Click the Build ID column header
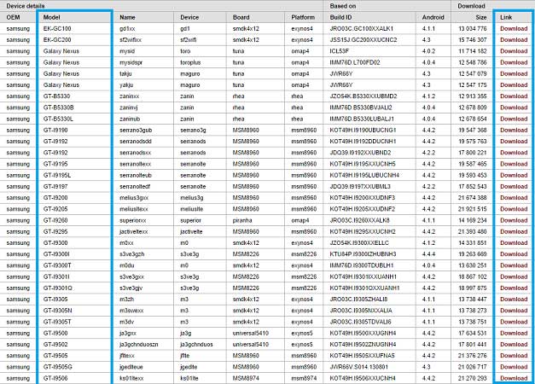Screen dimensions: 535x384 (340, 17)
